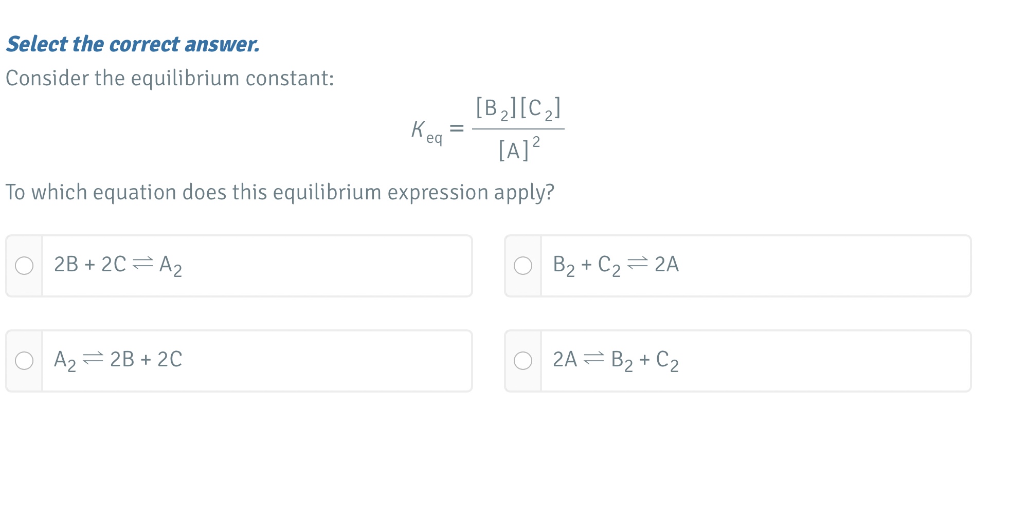Select the radio button for A₂ ⇌ 2B + 2C
The image size is (1011, 521).
click(x=24, y=361)
